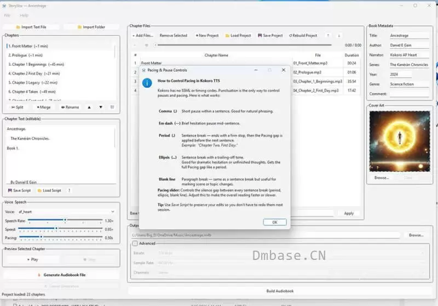438x306 pixels.
Task: Move chapter file up with up arrow
Action: [328, 36]
